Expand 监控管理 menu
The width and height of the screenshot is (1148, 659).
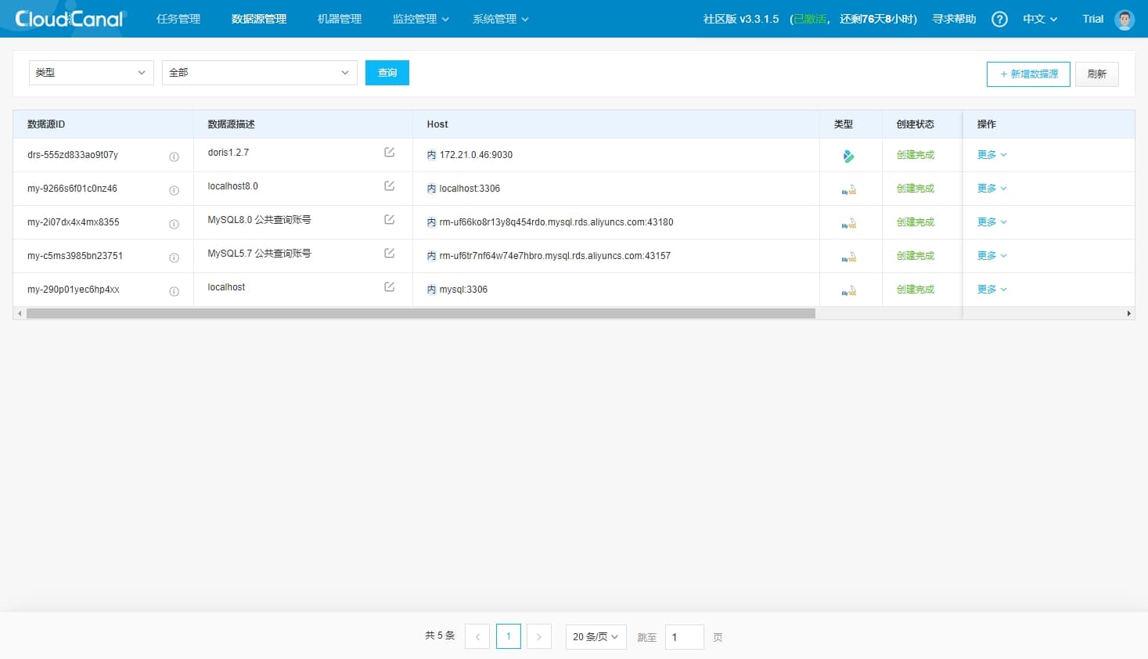click(421, 19)
